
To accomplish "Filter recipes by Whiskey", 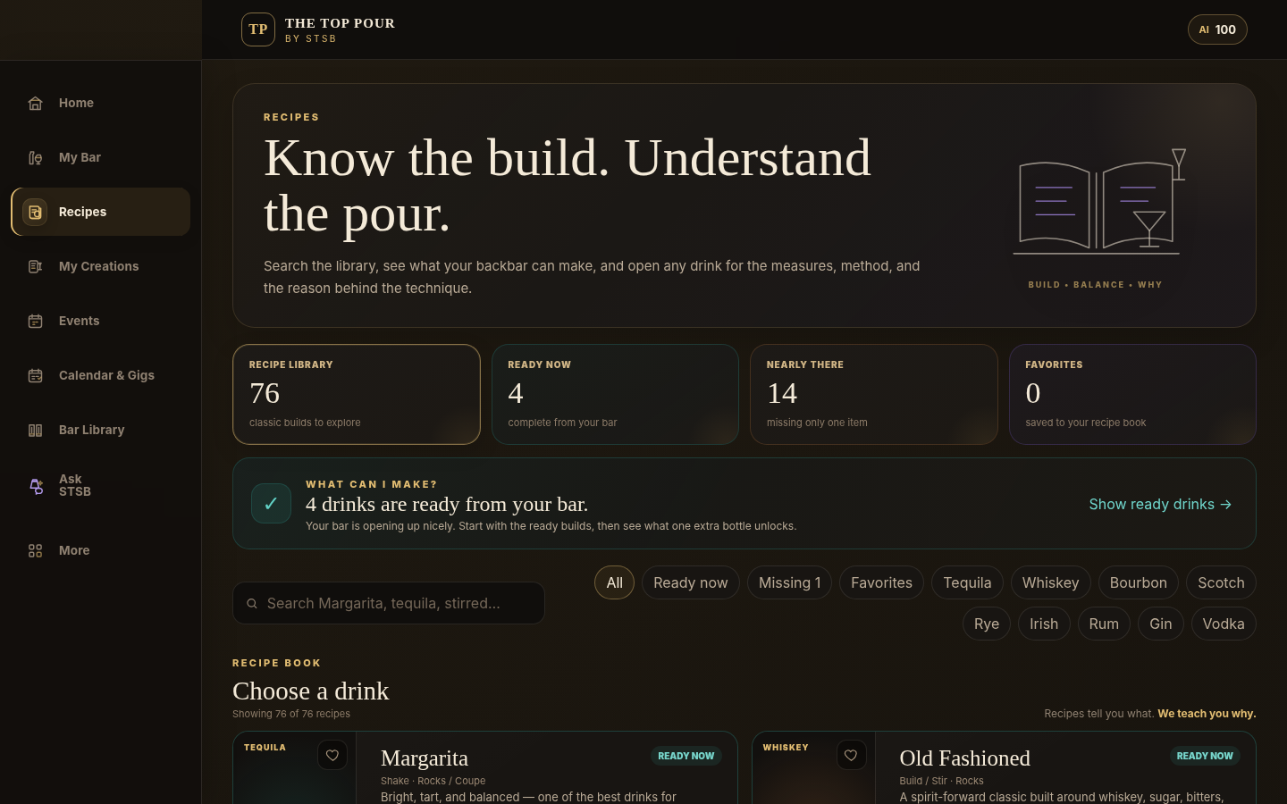I will [x=1050, y=582].
